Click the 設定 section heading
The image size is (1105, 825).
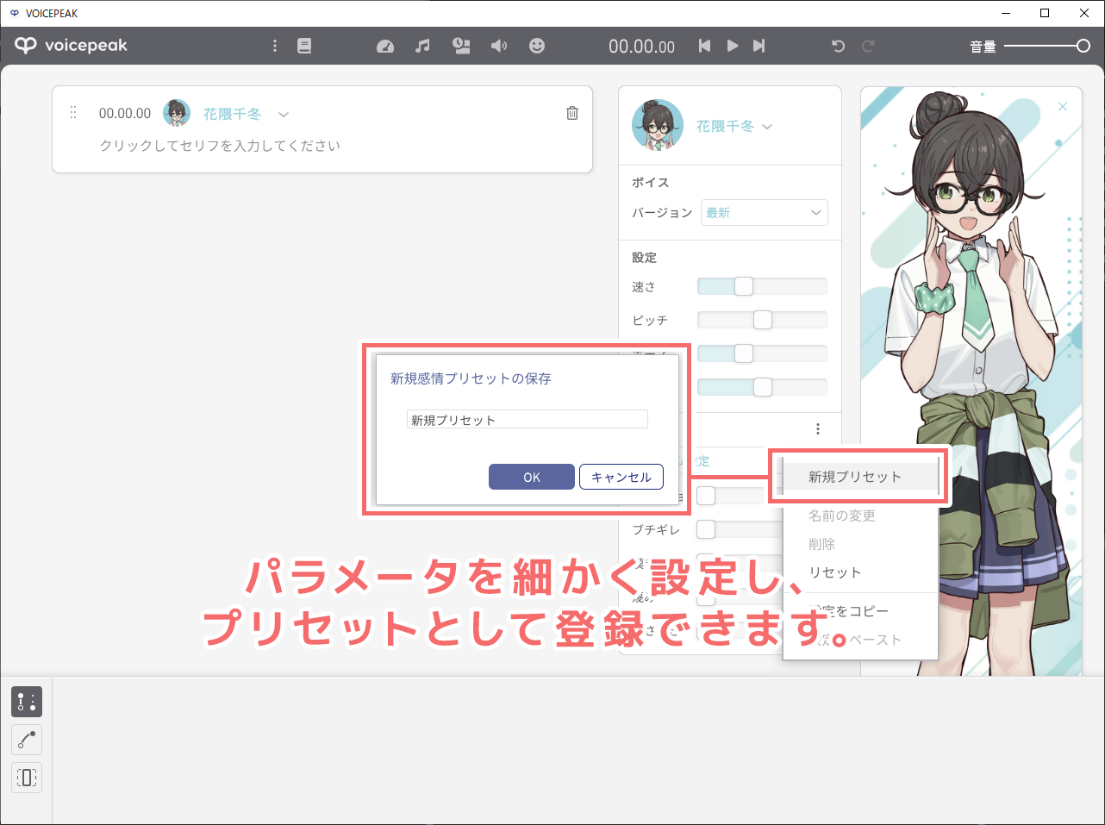click(644, 258)
